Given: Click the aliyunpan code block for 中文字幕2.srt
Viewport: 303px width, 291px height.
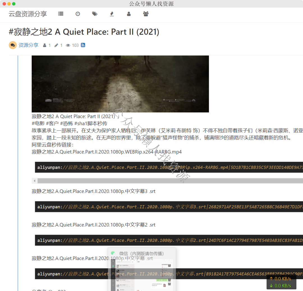Looking at the screenshot, I should pos(169,240).
